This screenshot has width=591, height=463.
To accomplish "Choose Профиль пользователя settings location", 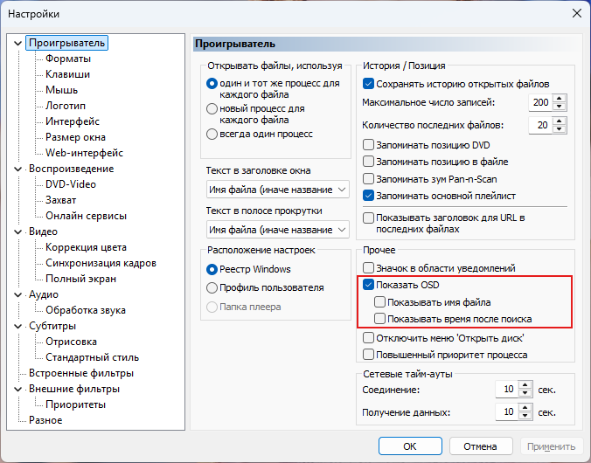I will point(212,287).
